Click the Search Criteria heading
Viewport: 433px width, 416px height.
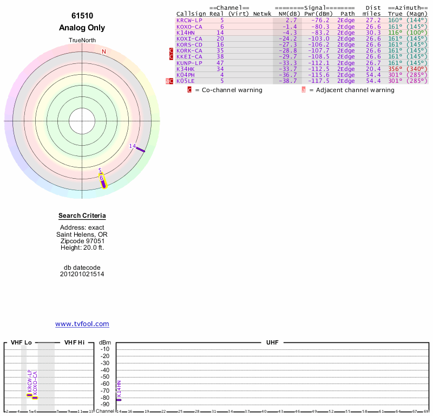pos(82,216)
